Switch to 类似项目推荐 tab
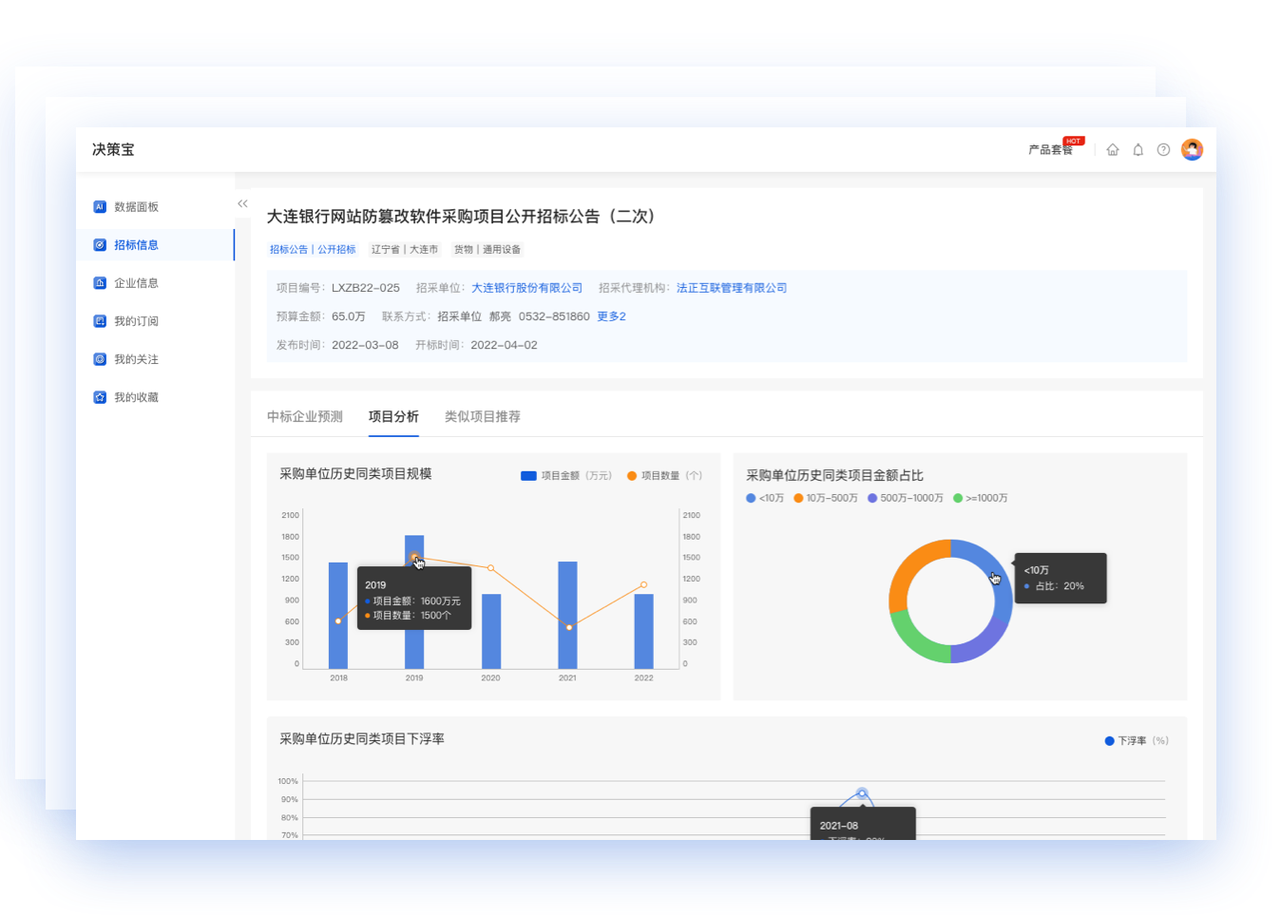Screen dimensions: 1281x916 coord(483,416)
